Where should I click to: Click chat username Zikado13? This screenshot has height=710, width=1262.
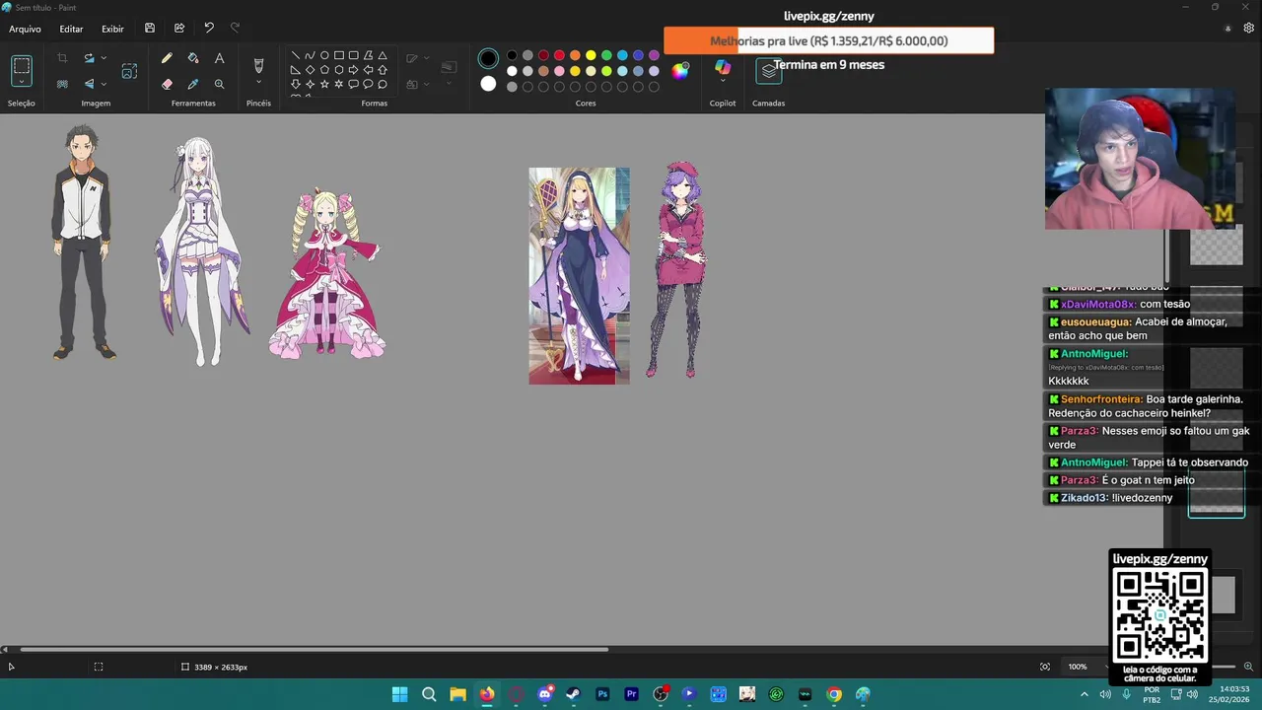coord(1085,498)
